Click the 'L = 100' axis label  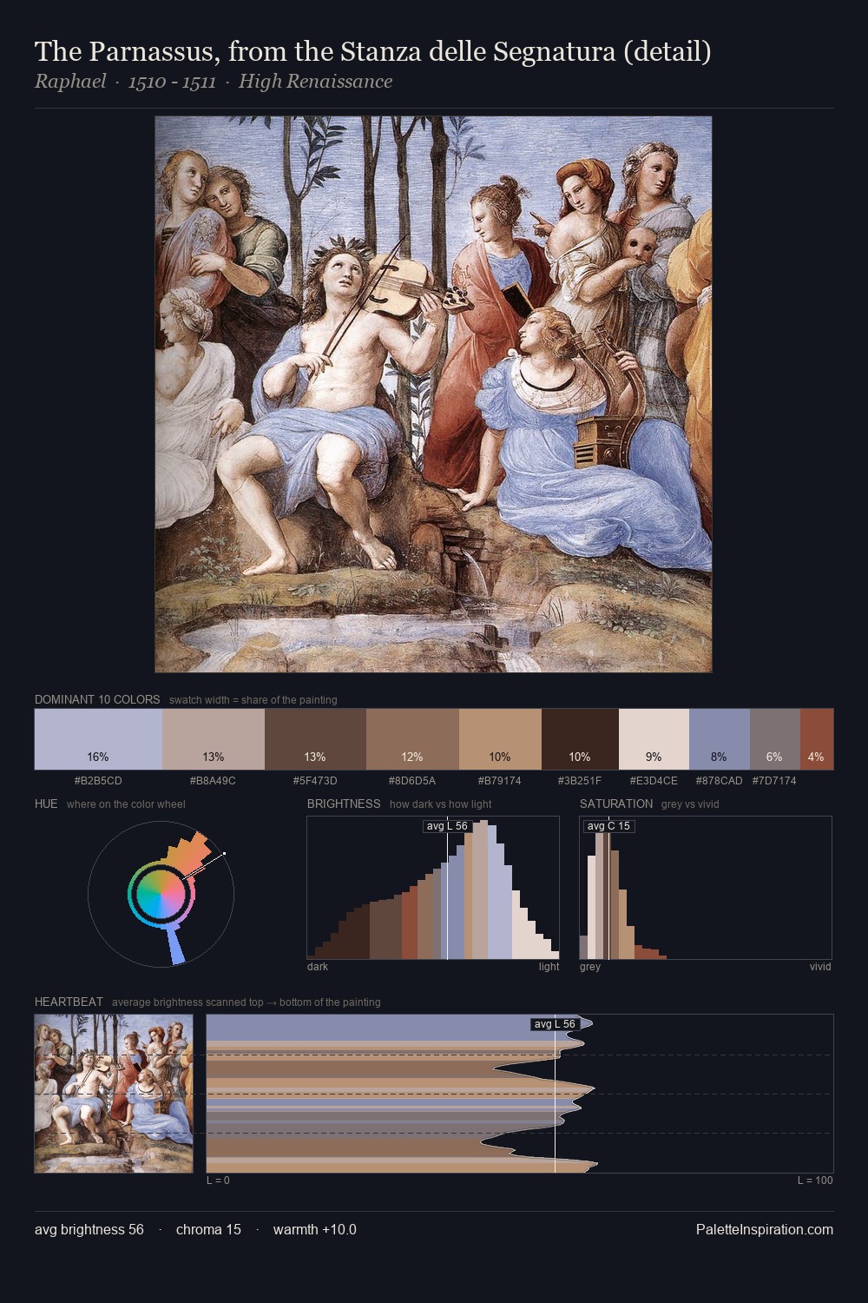pyautogui.click(x=815, y=1181)
